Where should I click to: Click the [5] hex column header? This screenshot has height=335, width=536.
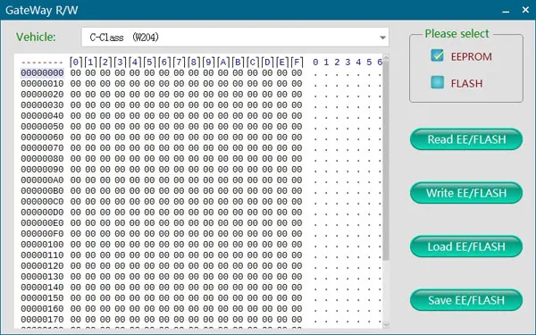(149, 63)
